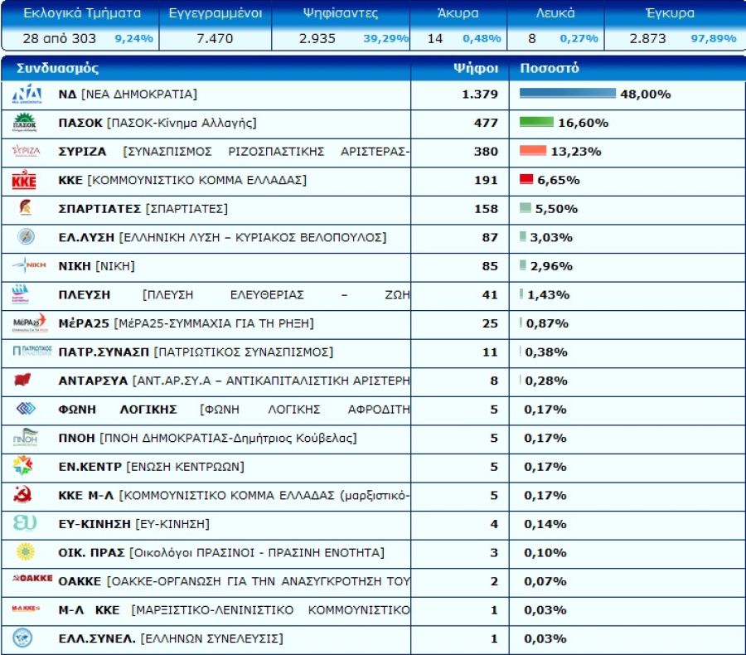Click the 28 από 303 value
This screenshot has height=655, width=746.
60,39
